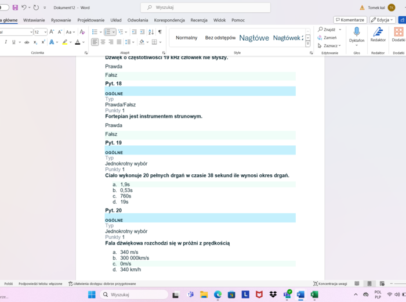Click Zamień to replace text
This screenshot has width=406, height=302.
point(329,37)
